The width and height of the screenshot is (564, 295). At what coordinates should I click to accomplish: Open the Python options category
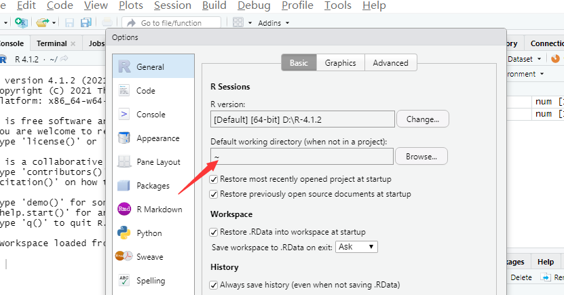coord(153,233)
